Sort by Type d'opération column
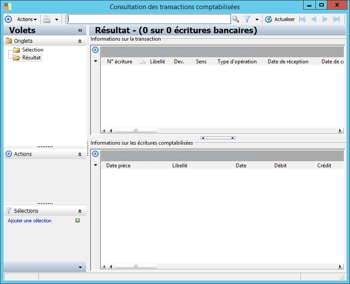350x284 pixels. coord(237,62)
